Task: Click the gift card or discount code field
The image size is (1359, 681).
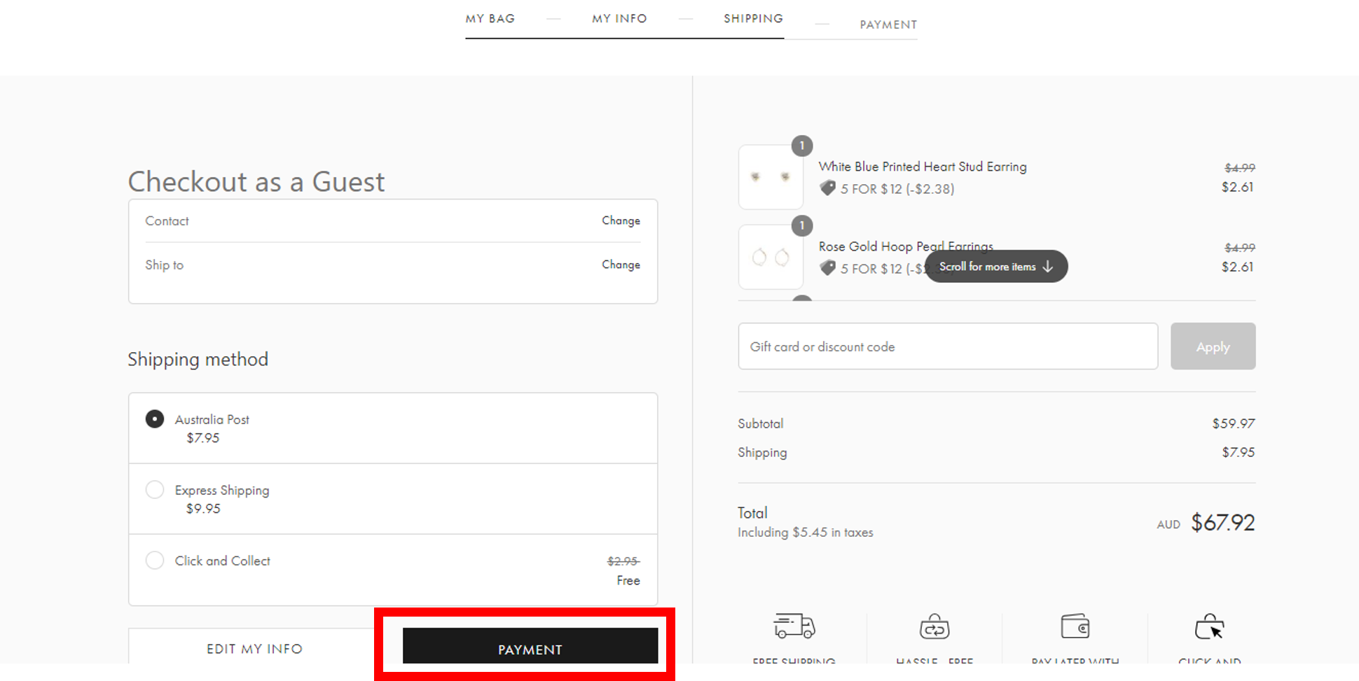Action: point(947,346)
